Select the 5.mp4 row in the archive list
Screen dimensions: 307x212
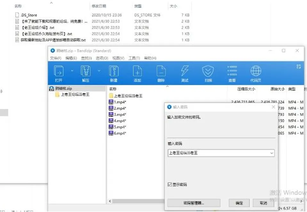pyautogui.click(x=117, y=127)
